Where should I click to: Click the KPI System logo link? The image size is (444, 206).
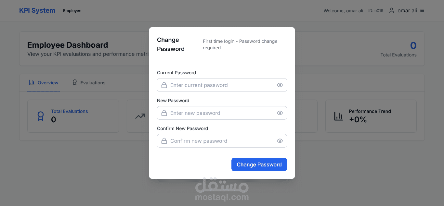click(37, 10)
